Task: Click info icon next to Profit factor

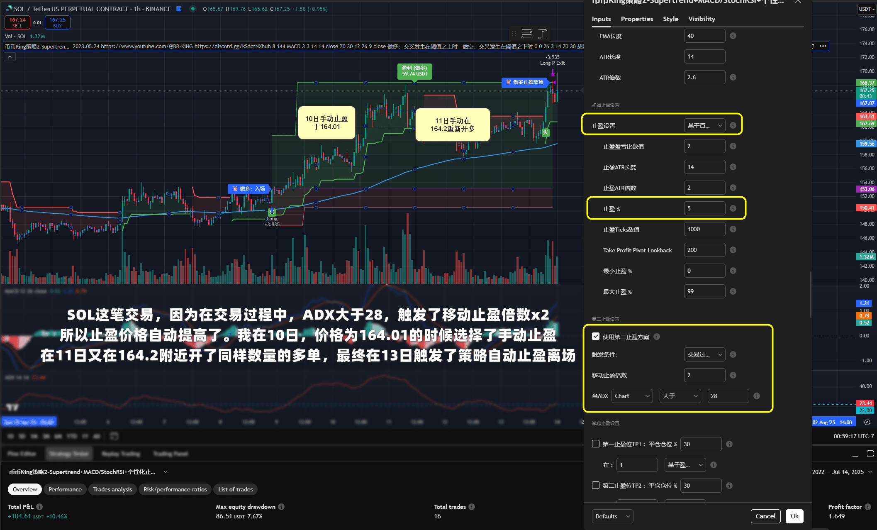Action: pyautogui.click(x=867, y=507)
